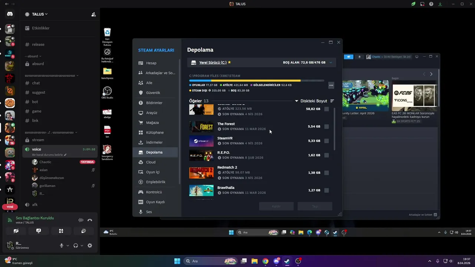Open Hesap tab in Steam settings
The image size is (475, 267).
click(x=156, y=63)
